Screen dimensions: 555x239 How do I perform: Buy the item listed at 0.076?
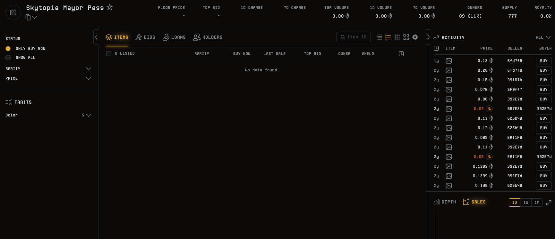click(x=544, y=90)
